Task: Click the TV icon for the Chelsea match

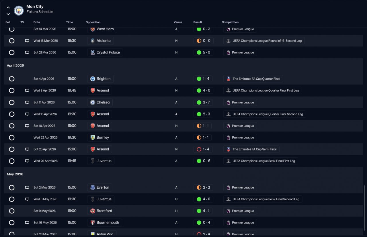Action: coord(27,102)
